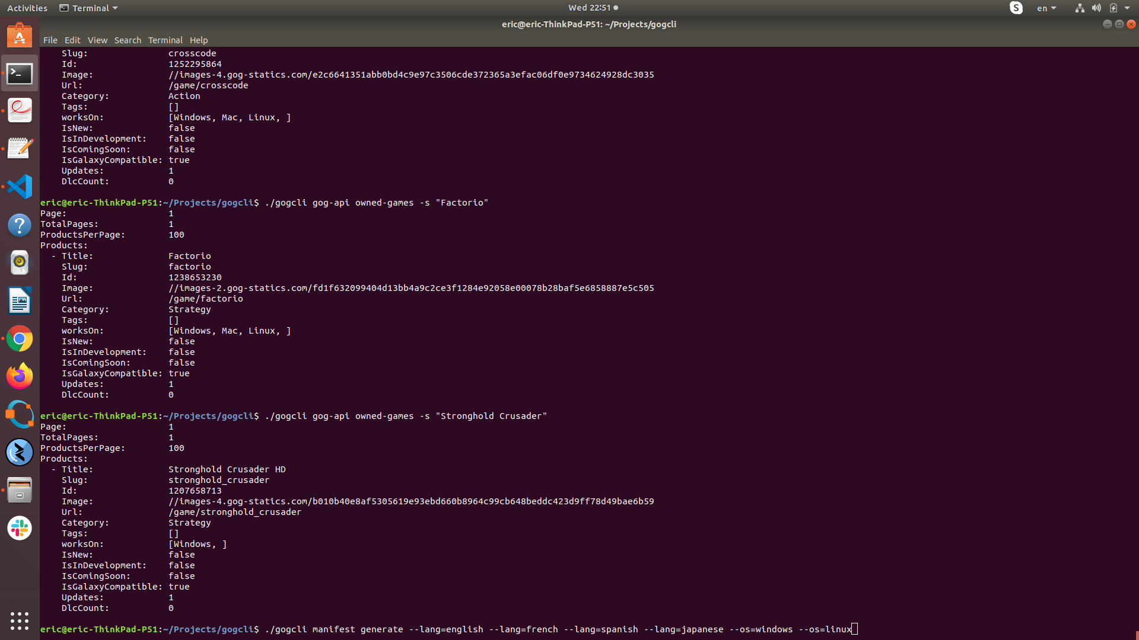1139x640 pixels.
Task: Open the blue lightning-bolt circle dock icon
Action: pos(20,452)
